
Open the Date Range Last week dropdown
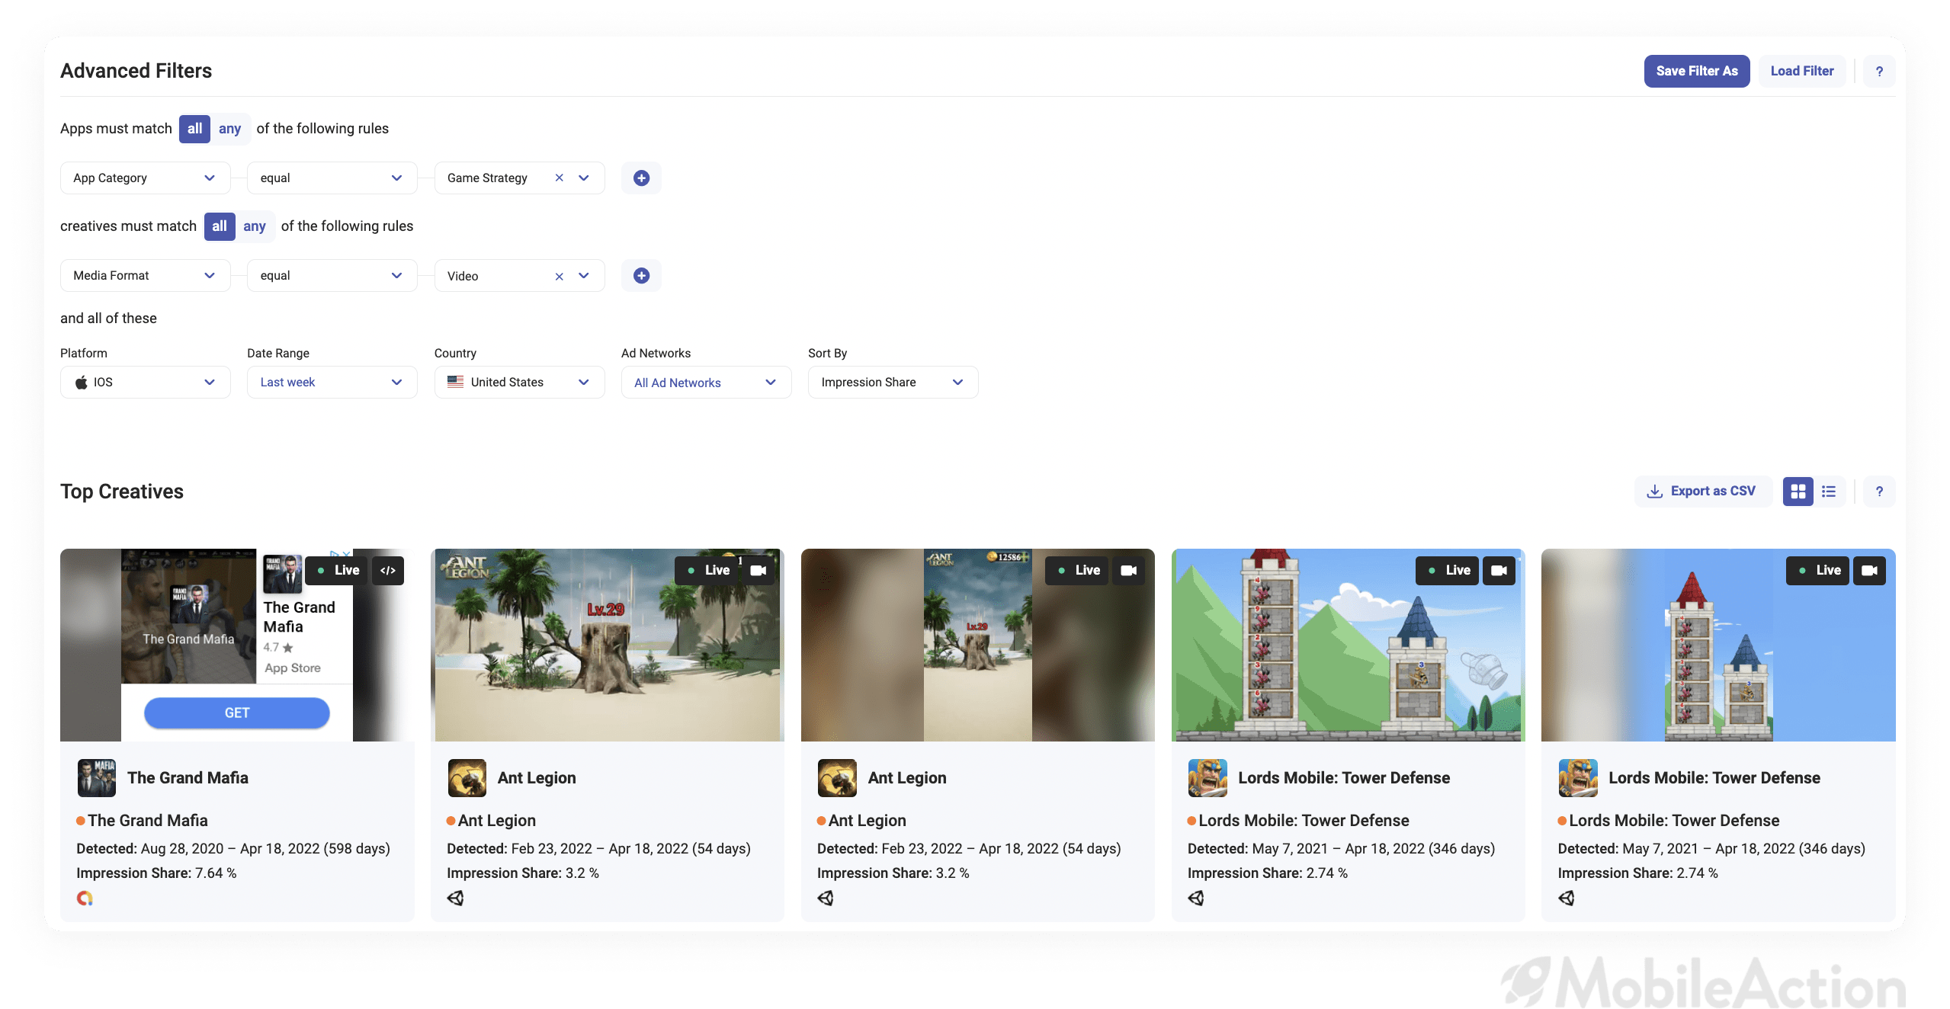(x=332, y=382)
